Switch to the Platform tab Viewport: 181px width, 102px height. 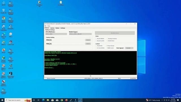47,28
